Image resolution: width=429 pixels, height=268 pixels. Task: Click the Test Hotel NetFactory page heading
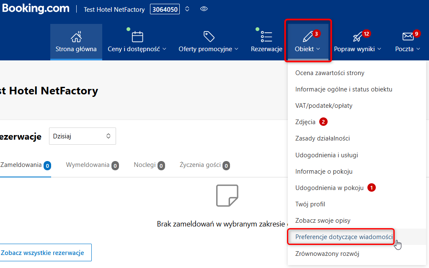pos(49,91)
